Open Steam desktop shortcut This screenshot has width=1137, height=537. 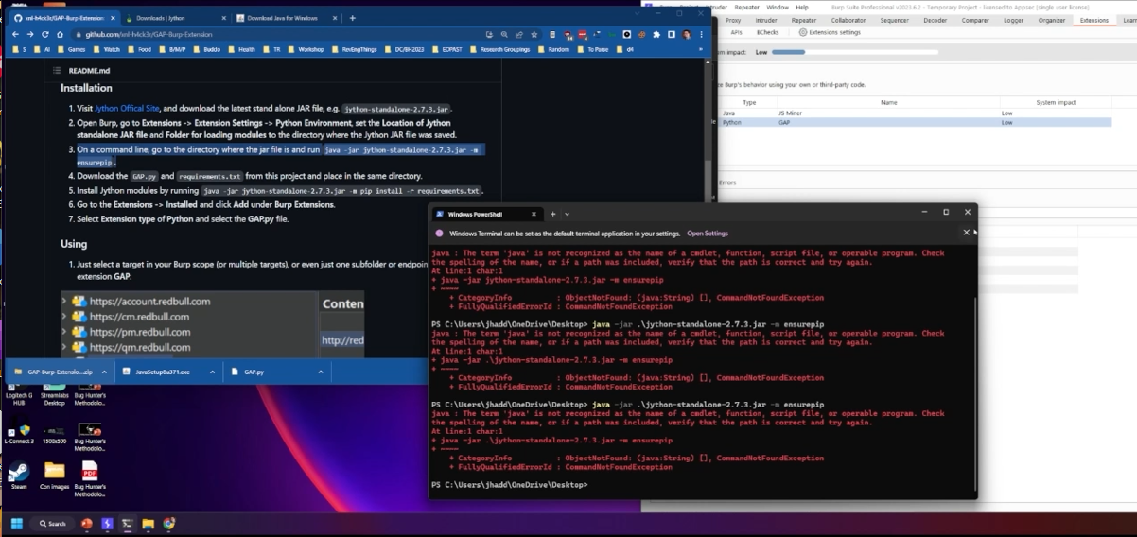[x=19, y=473]
